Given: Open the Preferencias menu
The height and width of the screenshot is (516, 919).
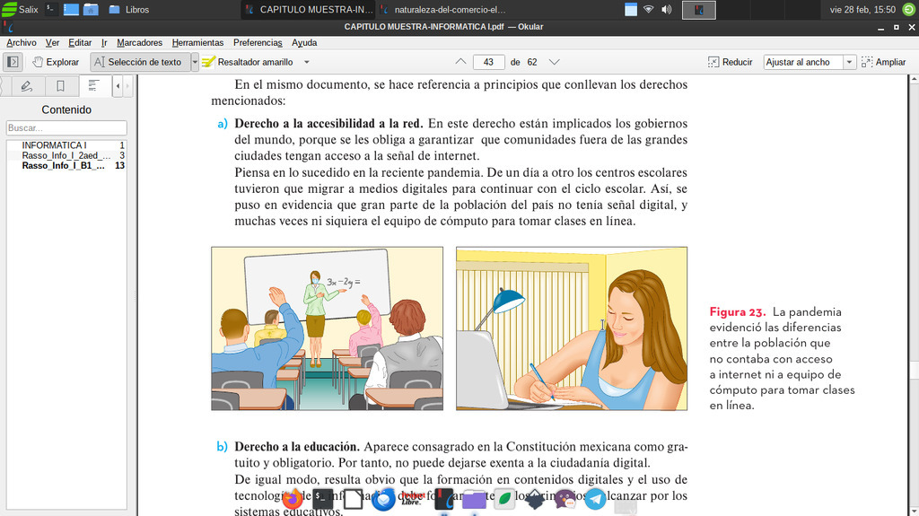Looking at the screenshot, I should click(x=258, y=43).
